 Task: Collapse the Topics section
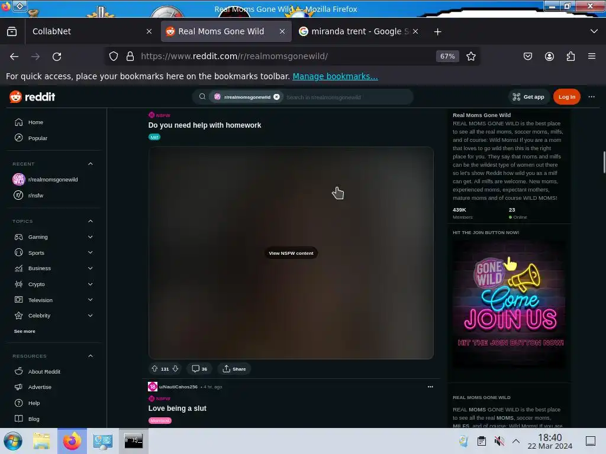pos(91,221)
